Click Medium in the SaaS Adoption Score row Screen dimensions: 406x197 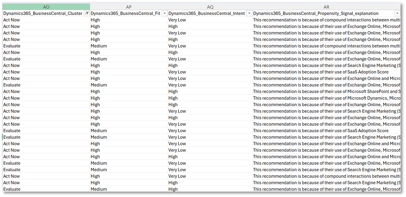tap(99, 130)
